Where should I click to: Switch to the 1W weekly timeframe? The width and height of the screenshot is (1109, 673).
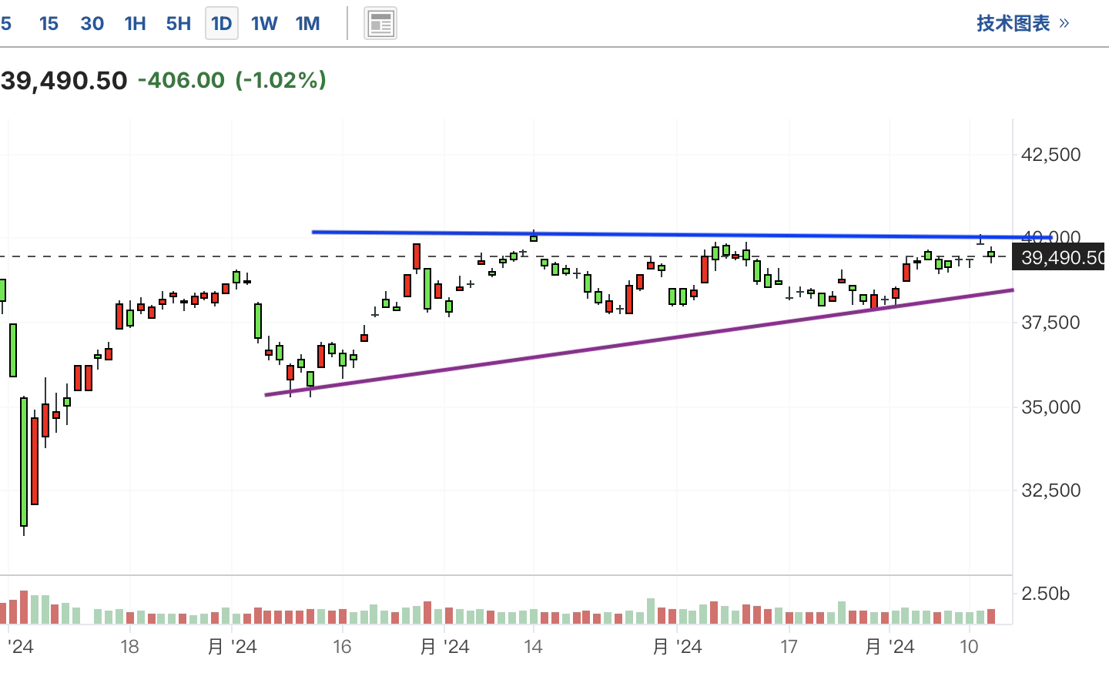(264, 23)
